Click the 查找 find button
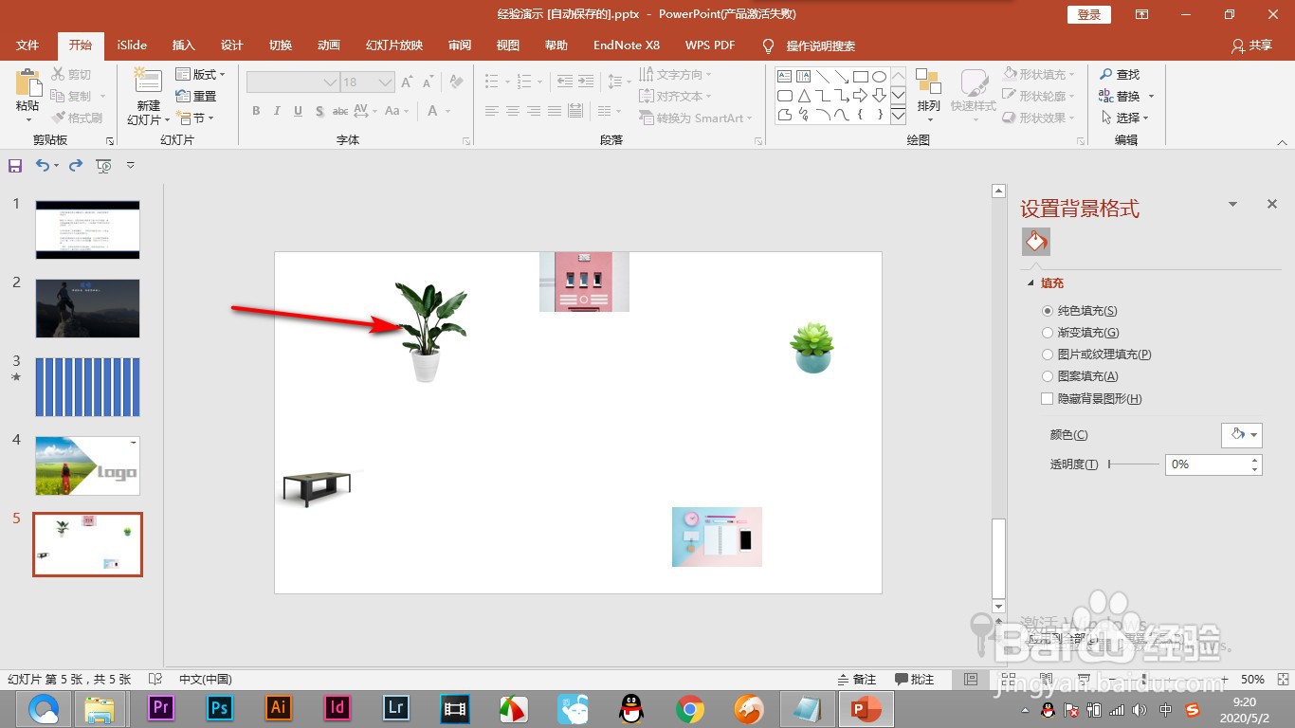Viewport: 1295px width, 728px height. click(x=1120, y=74)
